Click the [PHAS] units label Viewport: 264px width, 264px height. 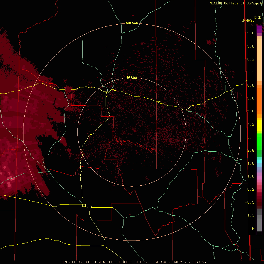[x=248, y=20]
